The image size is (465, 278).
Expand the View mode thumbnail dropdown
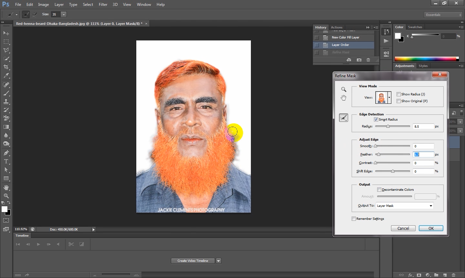(x=389, y=98)
